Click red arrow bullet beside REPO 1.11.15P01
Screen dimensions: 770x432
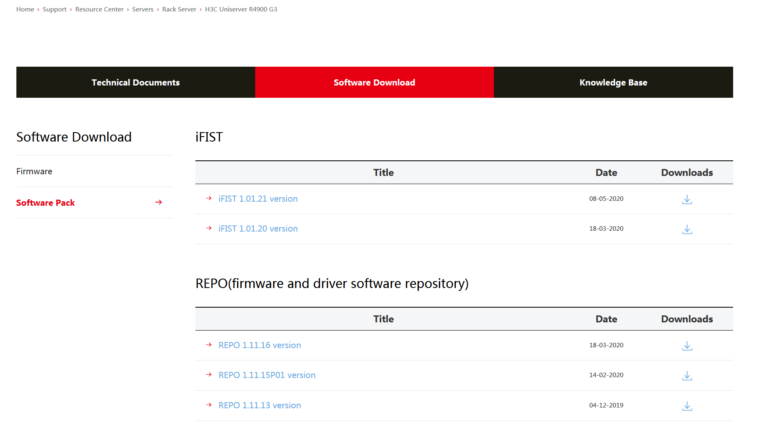pos(209,374)
